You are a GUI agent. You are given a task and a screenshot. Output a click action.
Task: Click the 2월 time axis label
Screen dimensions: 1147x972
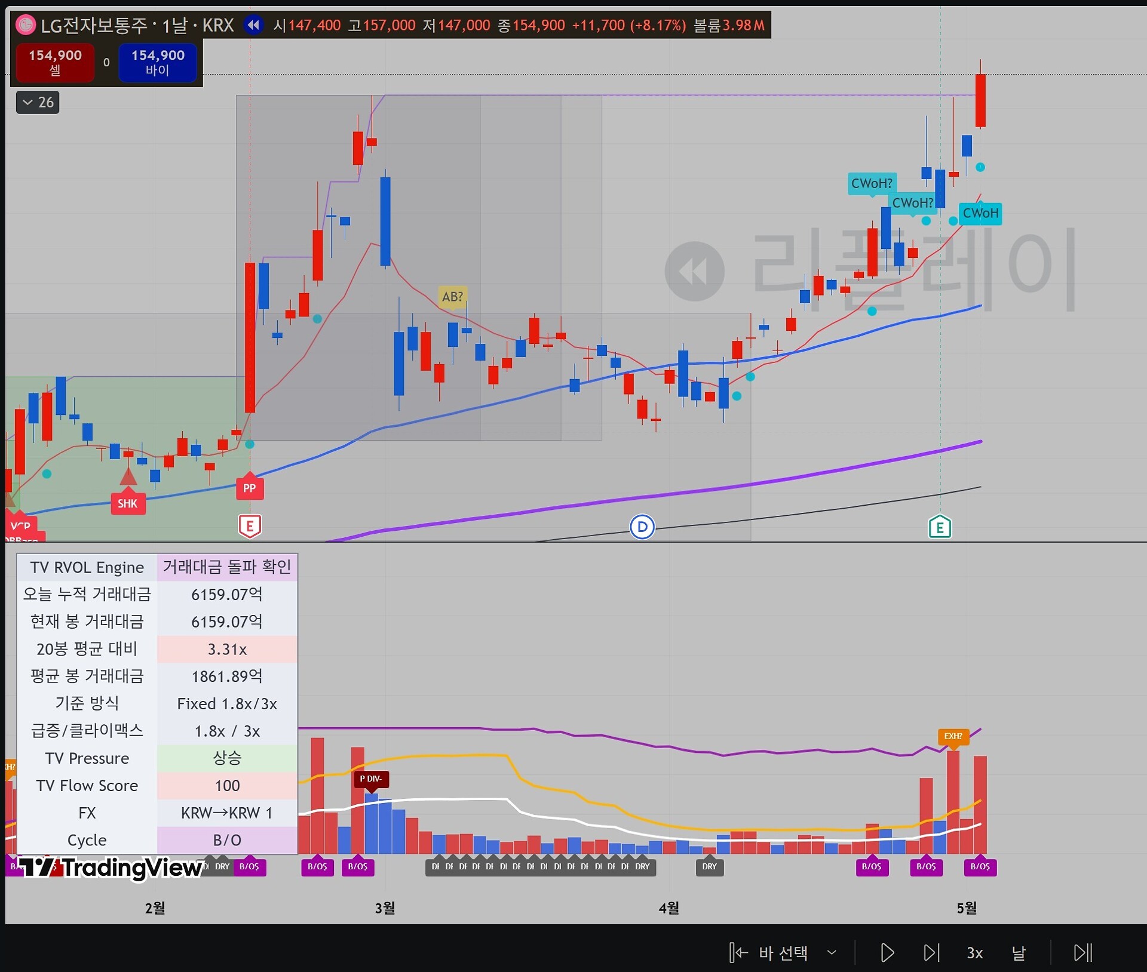point(155,908)
